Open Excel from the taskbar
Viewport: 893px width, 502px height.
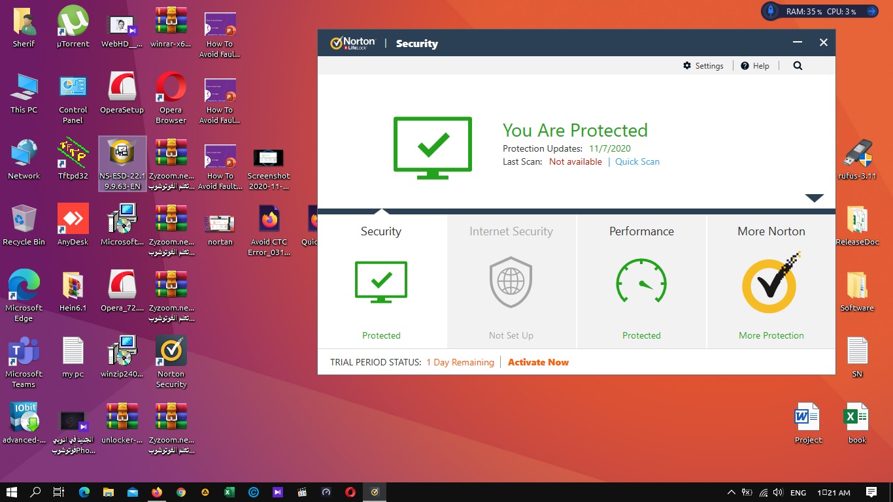pos(229,492)
